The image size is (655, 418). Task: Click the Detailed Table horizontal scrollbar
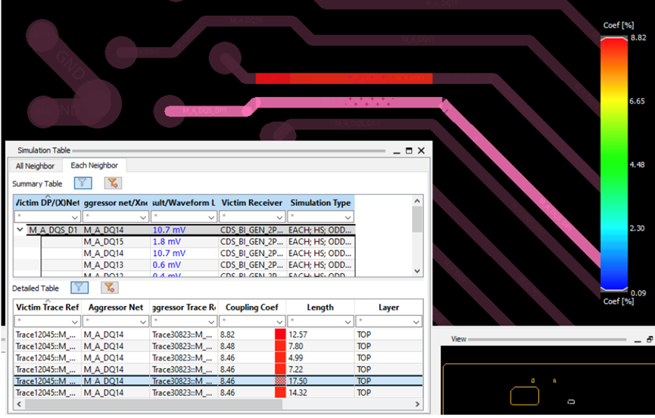pyautogui.click(x=154, y=404)
